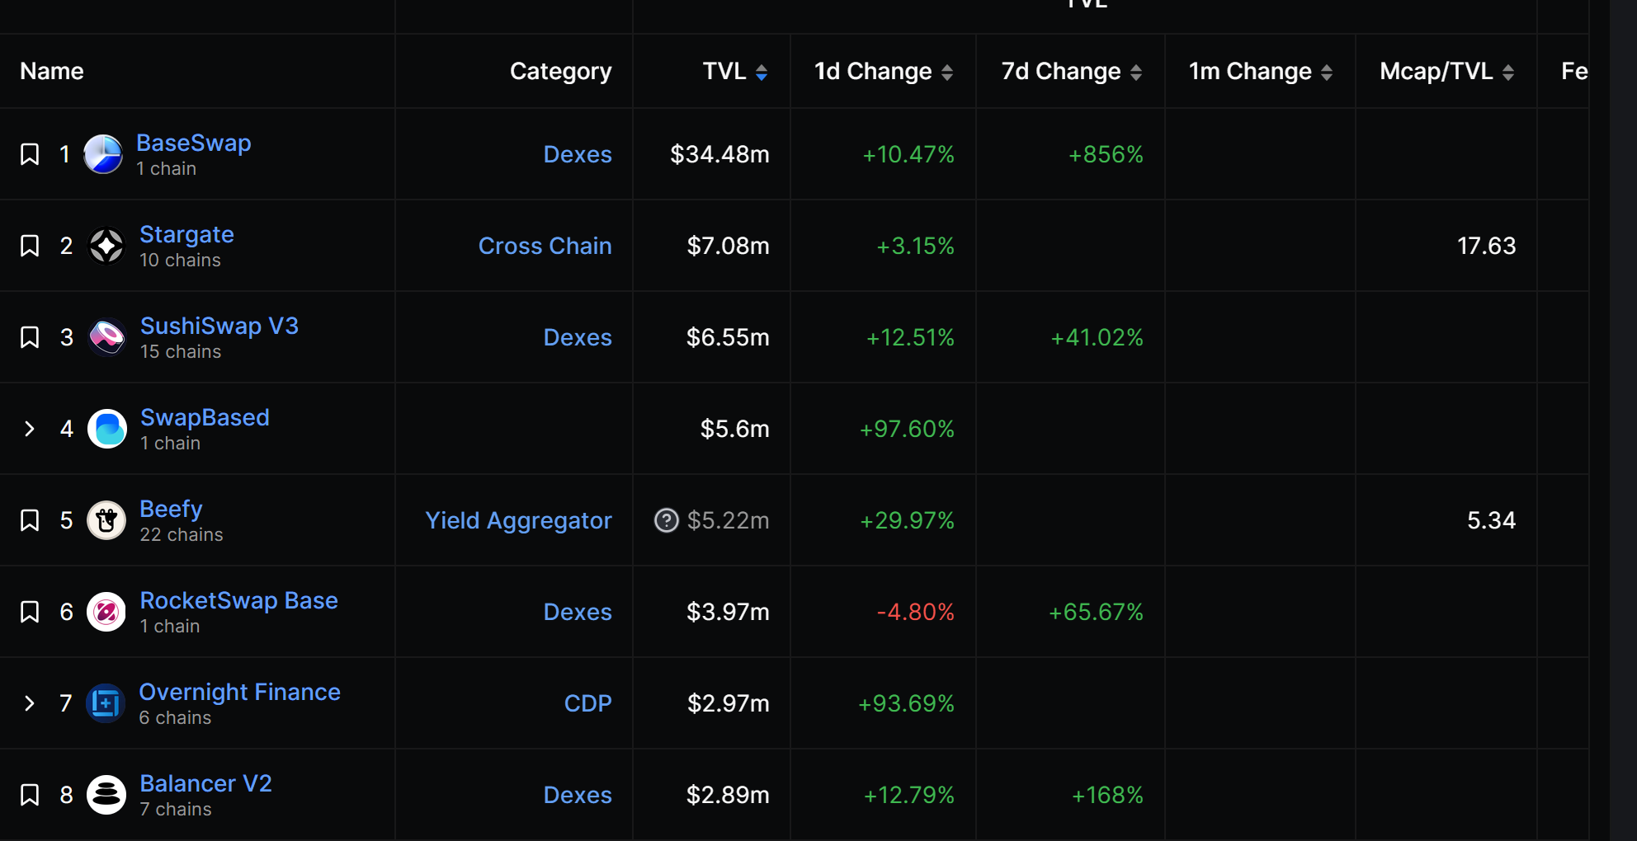
Task: Open the Yield Aggregator category link
Action: tap(518, 520)
